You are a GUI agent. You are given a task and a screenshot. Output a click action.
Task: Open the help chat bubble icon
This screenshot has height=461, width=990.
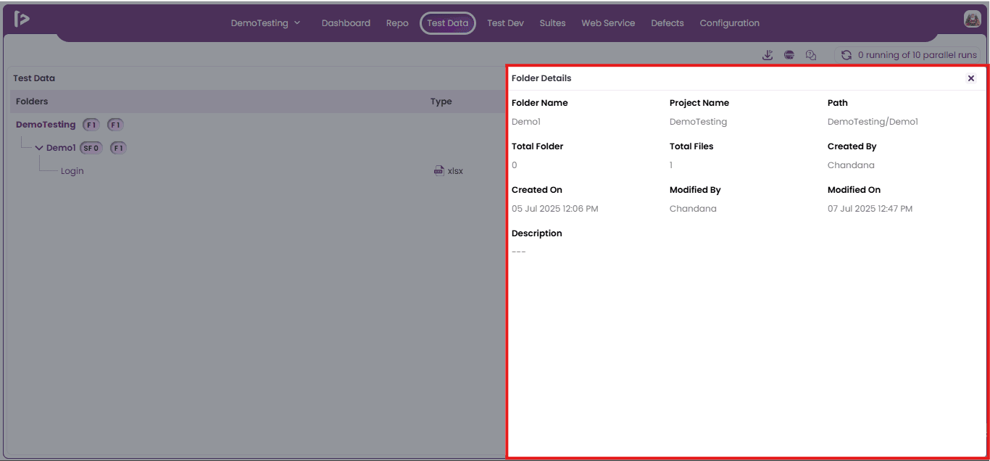click(x=811, y=55)
